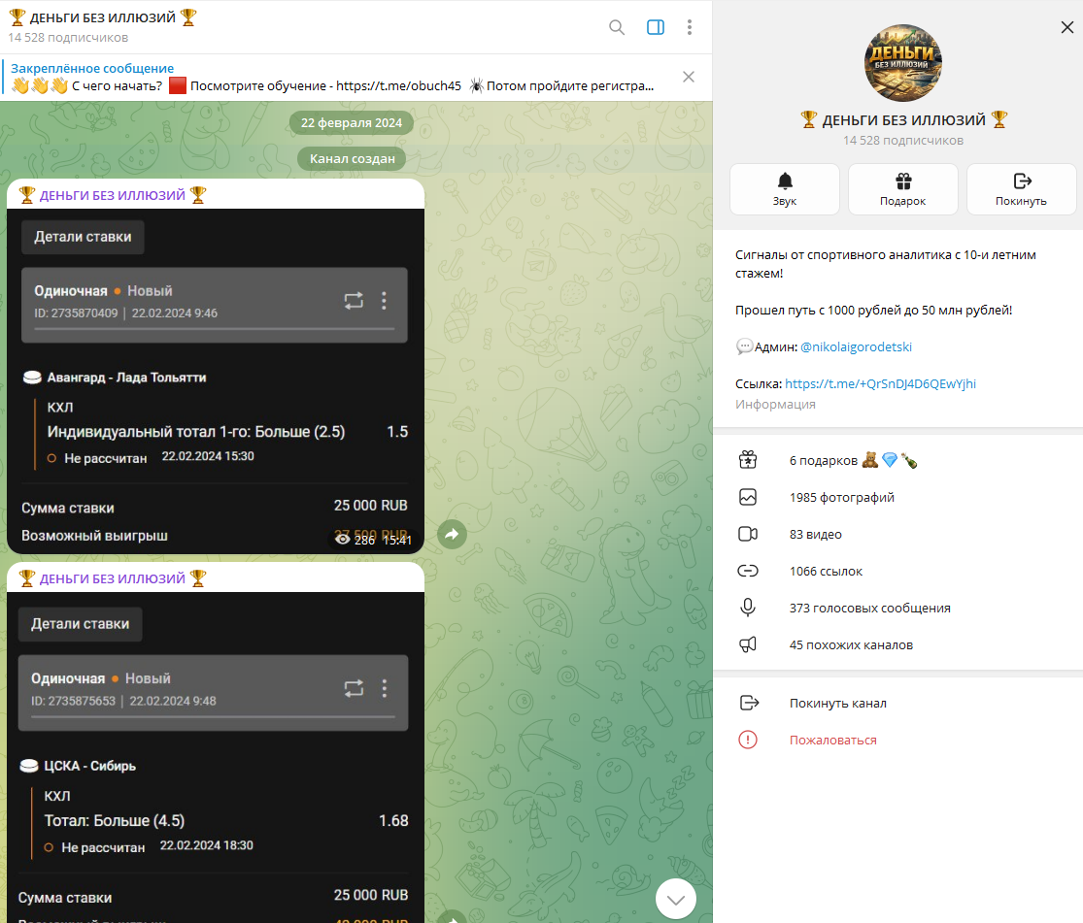Click Детали ставки in the Авангард post
This screenshot has height=923, width=1083.
tap(83, 237)
